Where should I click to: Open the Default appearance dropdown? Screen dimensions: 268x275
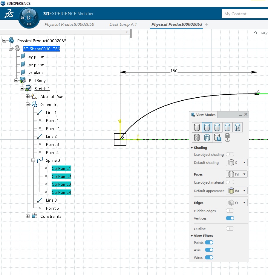pyautogui.click(x=237, y=191)
